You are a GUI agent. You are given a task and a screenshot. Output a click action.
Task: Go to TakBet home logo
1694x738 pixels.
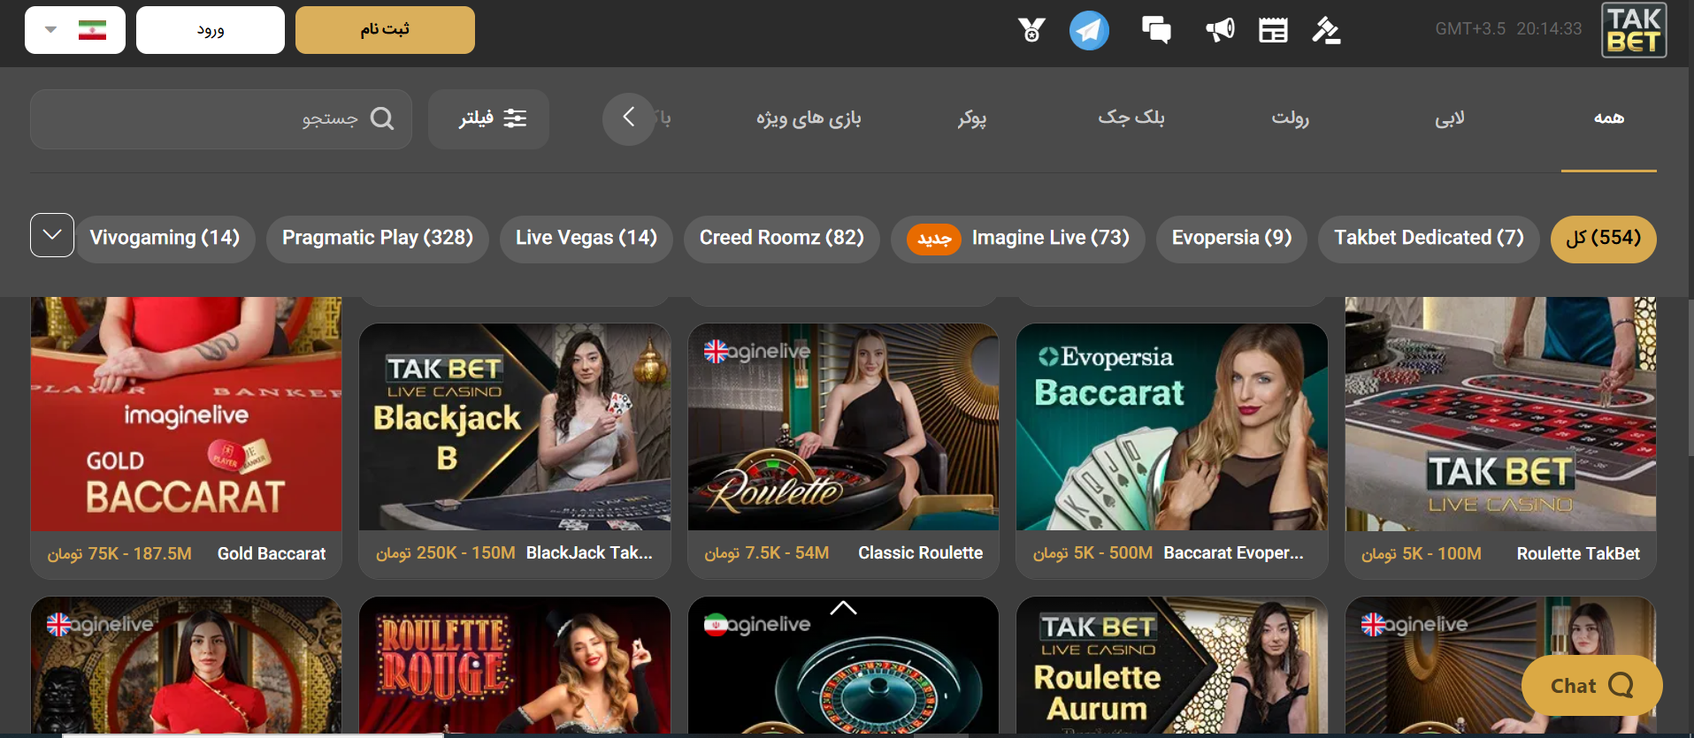pos(1634,30)
